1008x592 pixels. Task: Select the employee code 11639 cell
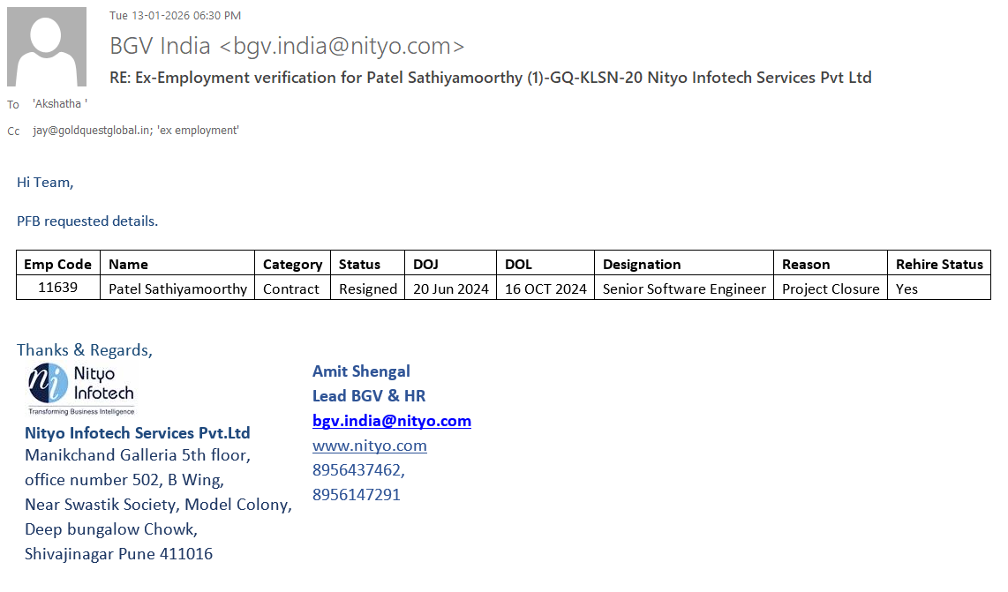[x=57, y=288]
